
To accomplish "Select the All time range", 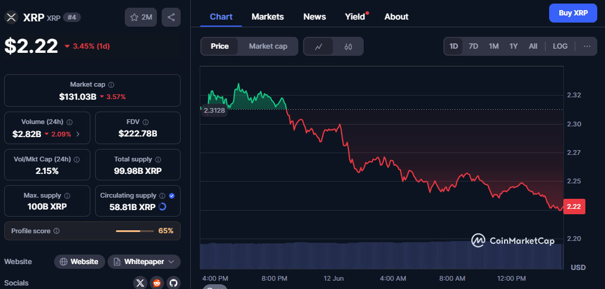I will point(533,46).
